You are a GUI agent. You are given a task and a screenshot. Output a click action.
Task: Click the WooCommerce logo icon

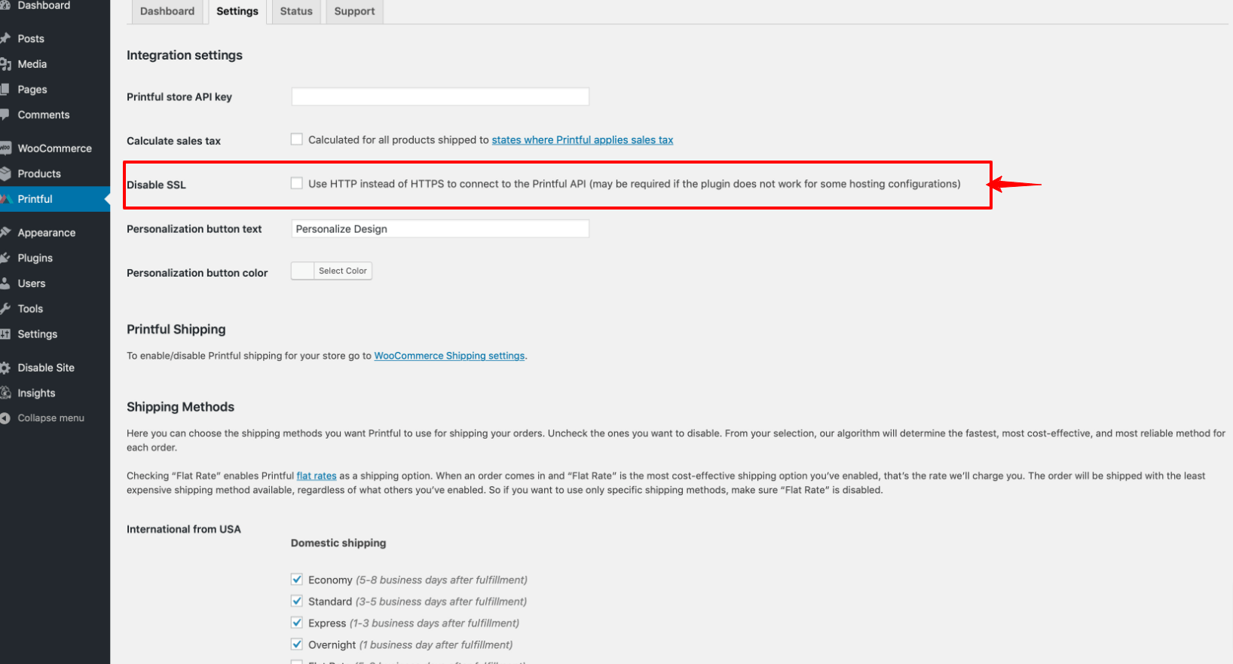click(5, 148)
